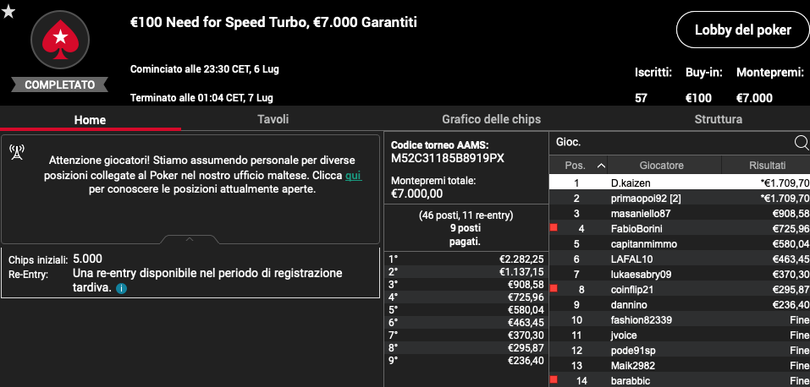Select player D.kaizen row
The image size is (810, 387).
coord(680,183)
